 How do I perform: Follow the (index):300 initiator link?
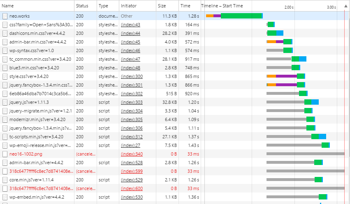[x=132, y=76]
